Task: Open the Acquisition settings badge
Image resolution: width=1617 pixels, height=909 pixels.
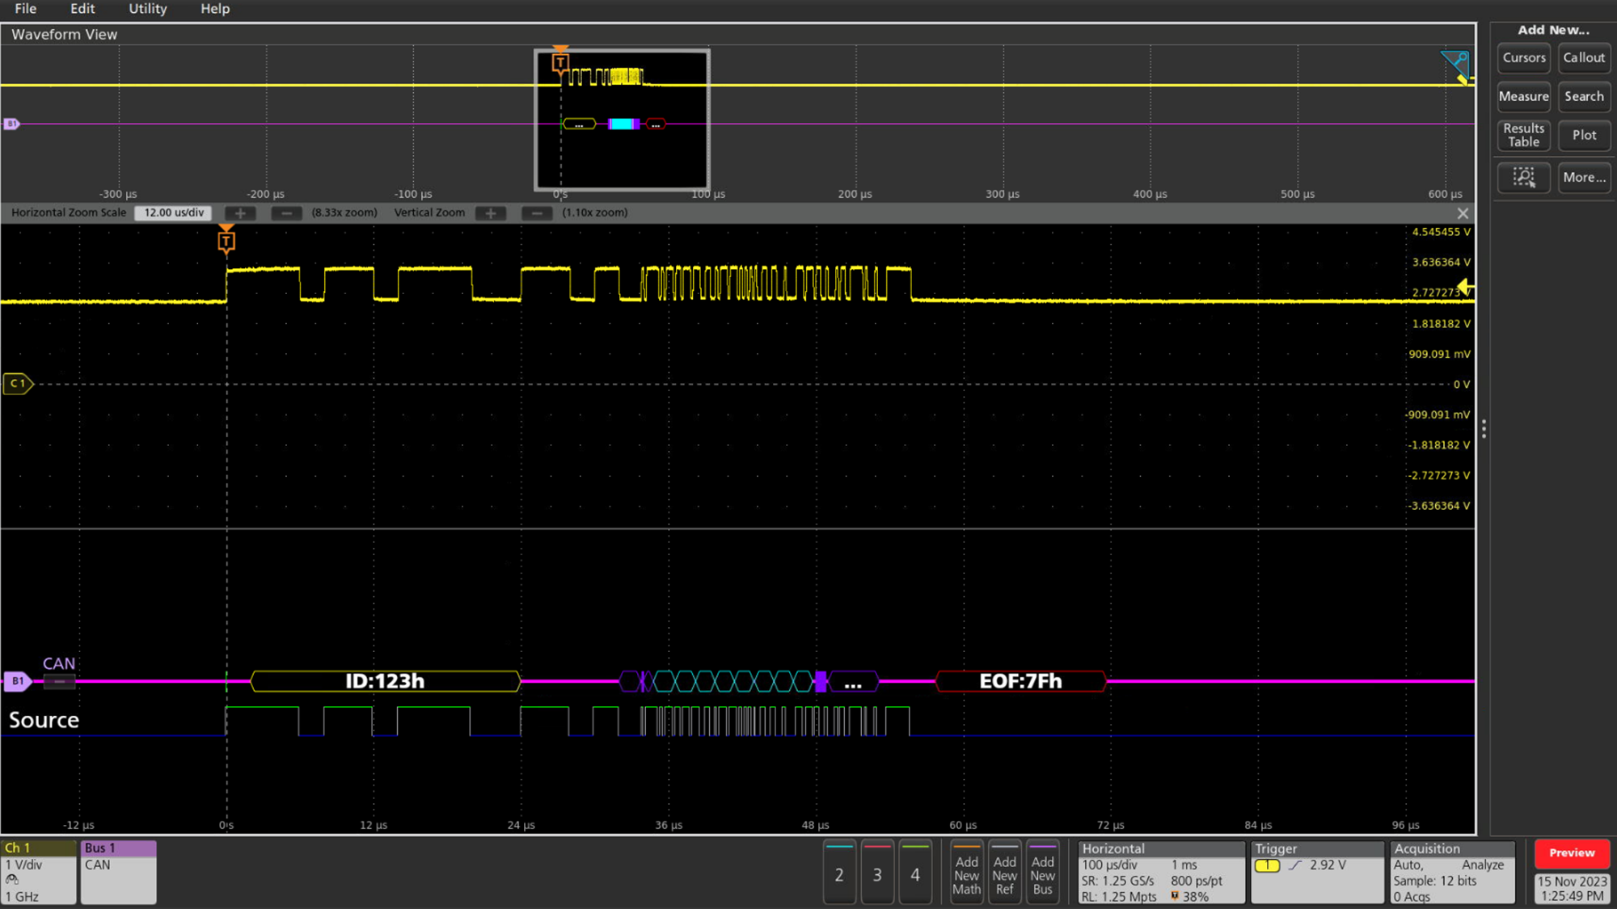Action: coord(1451,871)
